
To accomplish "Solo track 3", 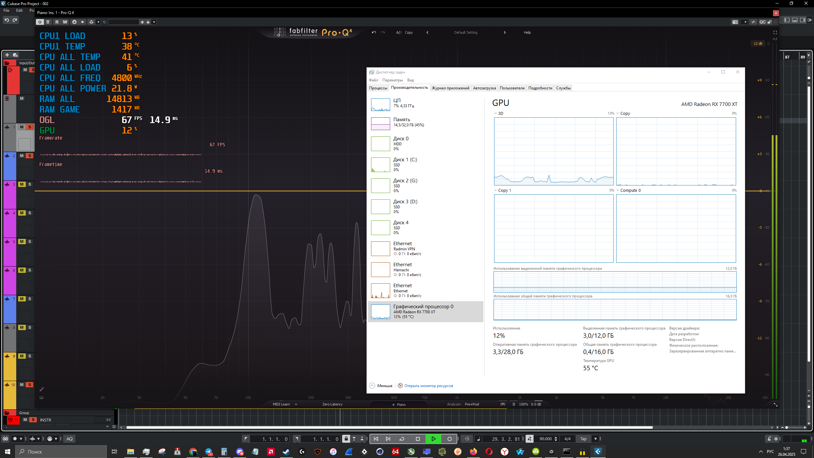I will click(30, 184).
